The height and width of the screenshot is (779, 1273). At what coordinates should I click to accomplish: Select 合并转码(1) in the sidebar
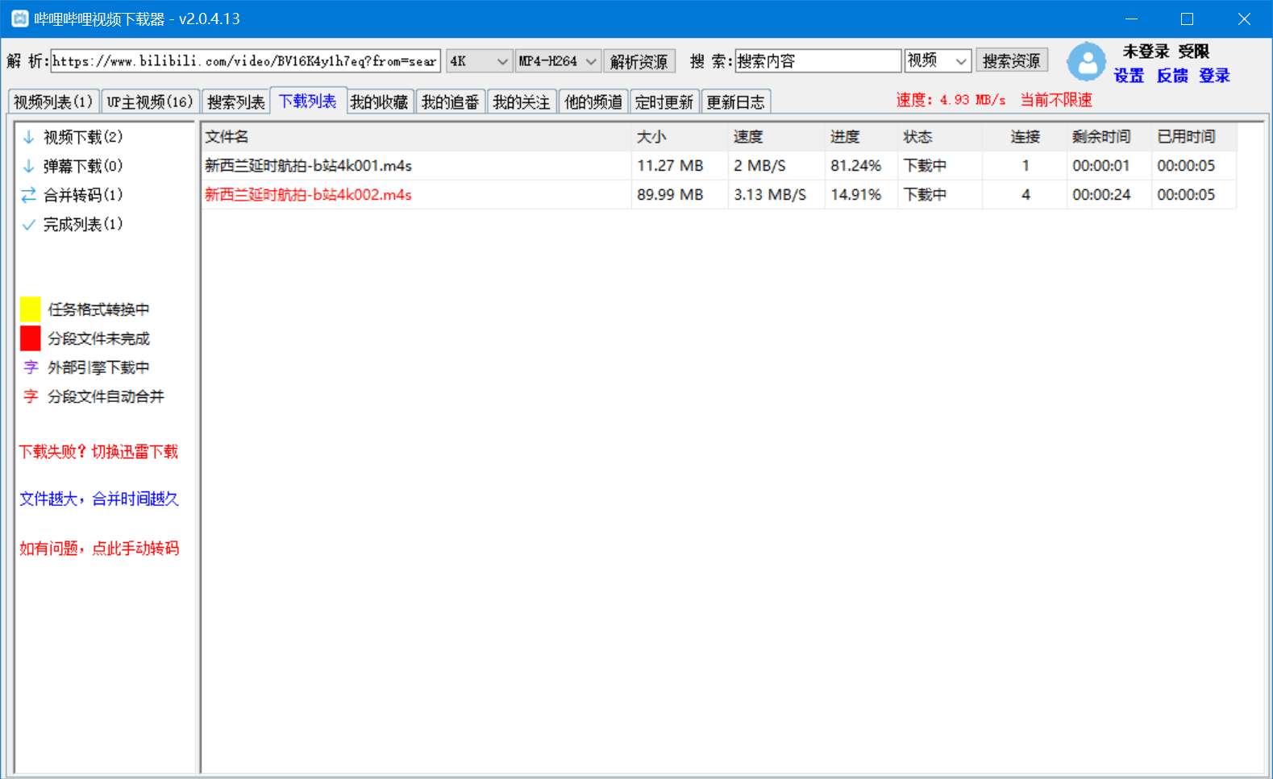83,195
